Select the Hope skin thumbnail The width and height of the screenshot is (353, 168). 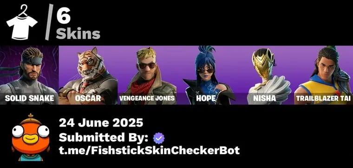206,75
